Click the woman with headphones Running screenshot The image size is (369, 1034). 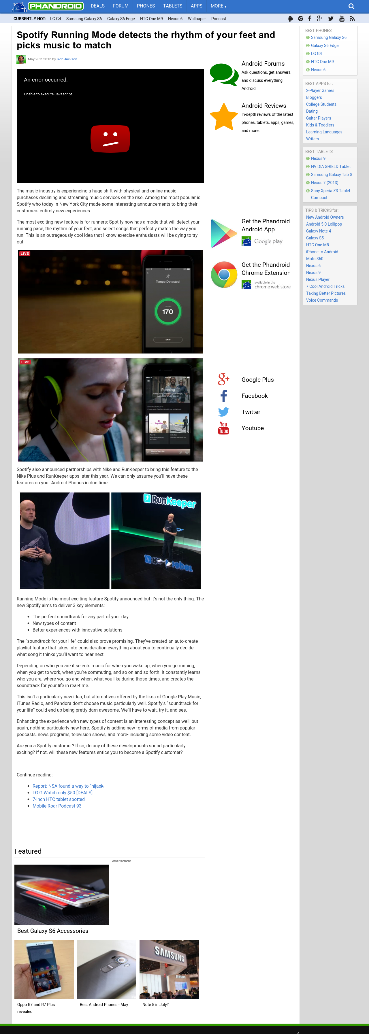pyautogui.click(x=110, y=410)
